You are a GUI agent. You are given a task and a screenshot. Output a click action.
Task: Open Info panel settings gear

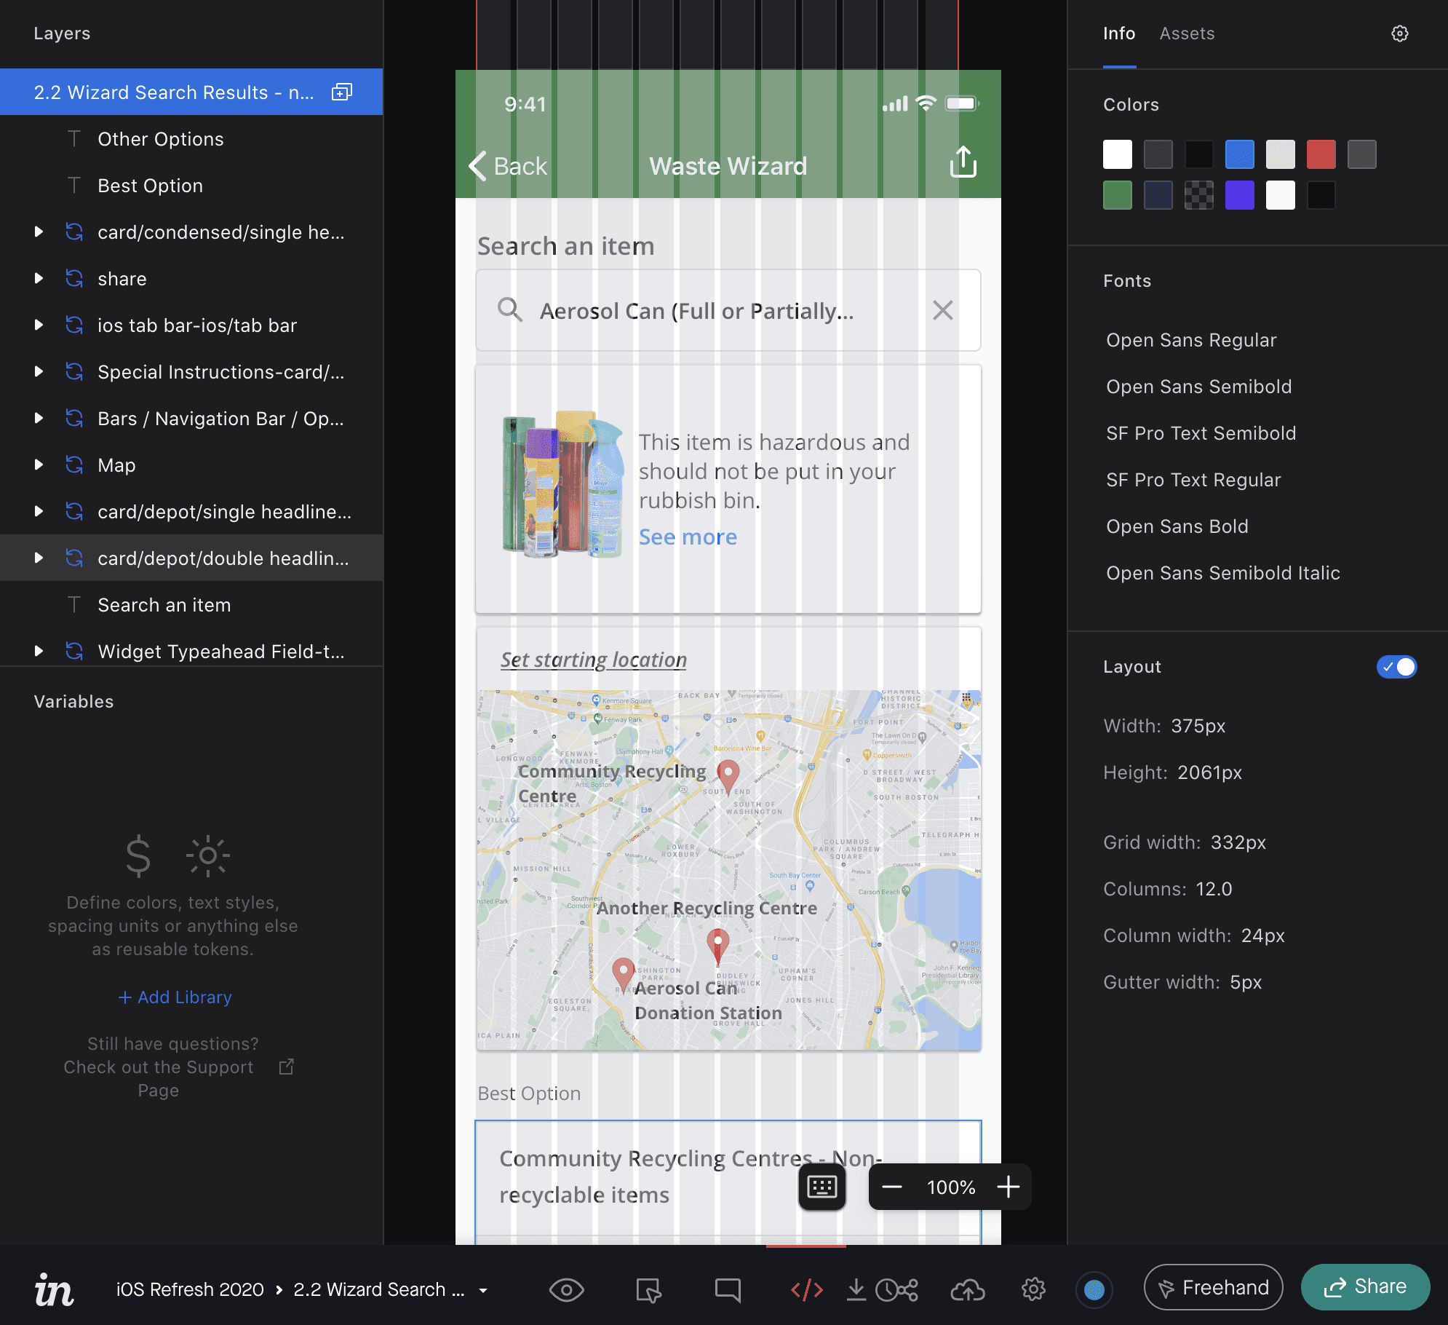[x=1399, y=33]
